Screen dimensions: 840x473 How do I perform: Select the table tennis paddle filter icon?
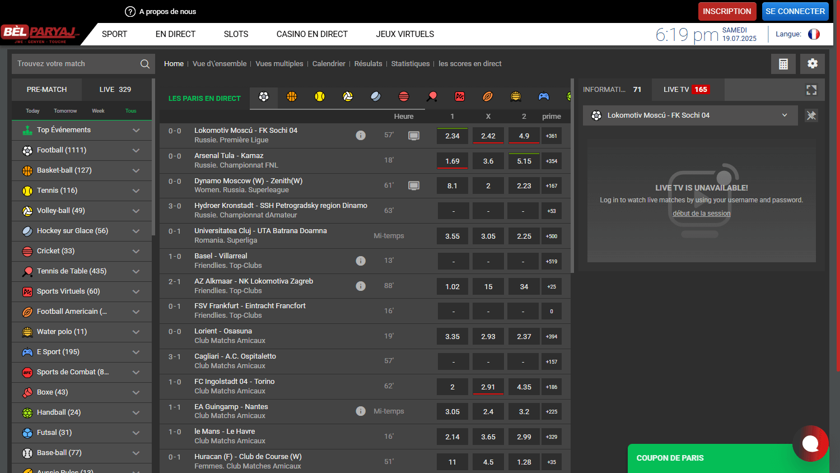coord(432,96)
